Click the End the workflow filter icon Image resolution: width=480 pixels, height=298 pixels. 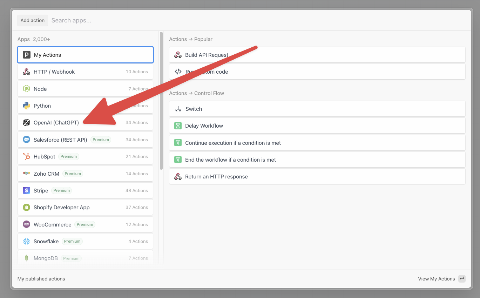point(178,160)
